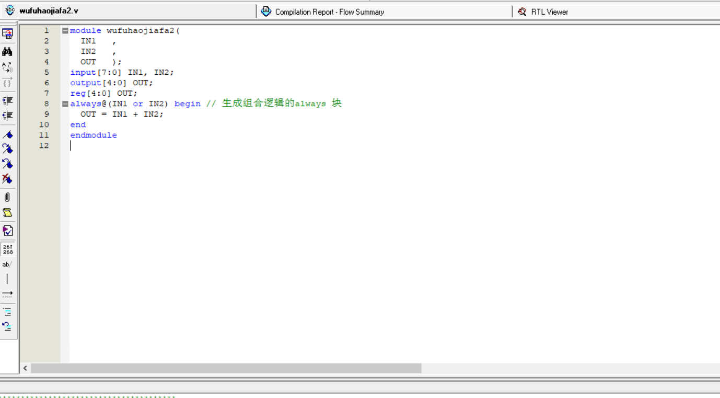Click the horizontal scrollbar thumb
The width and height of the screenshot is (720, 398).
[226, 368]
